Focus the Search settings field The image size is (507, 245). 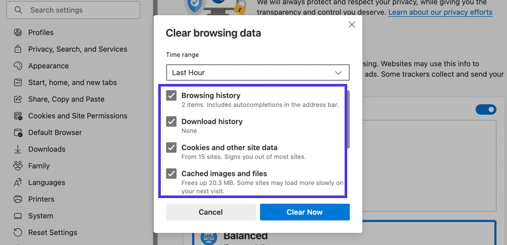click(73, 10)
